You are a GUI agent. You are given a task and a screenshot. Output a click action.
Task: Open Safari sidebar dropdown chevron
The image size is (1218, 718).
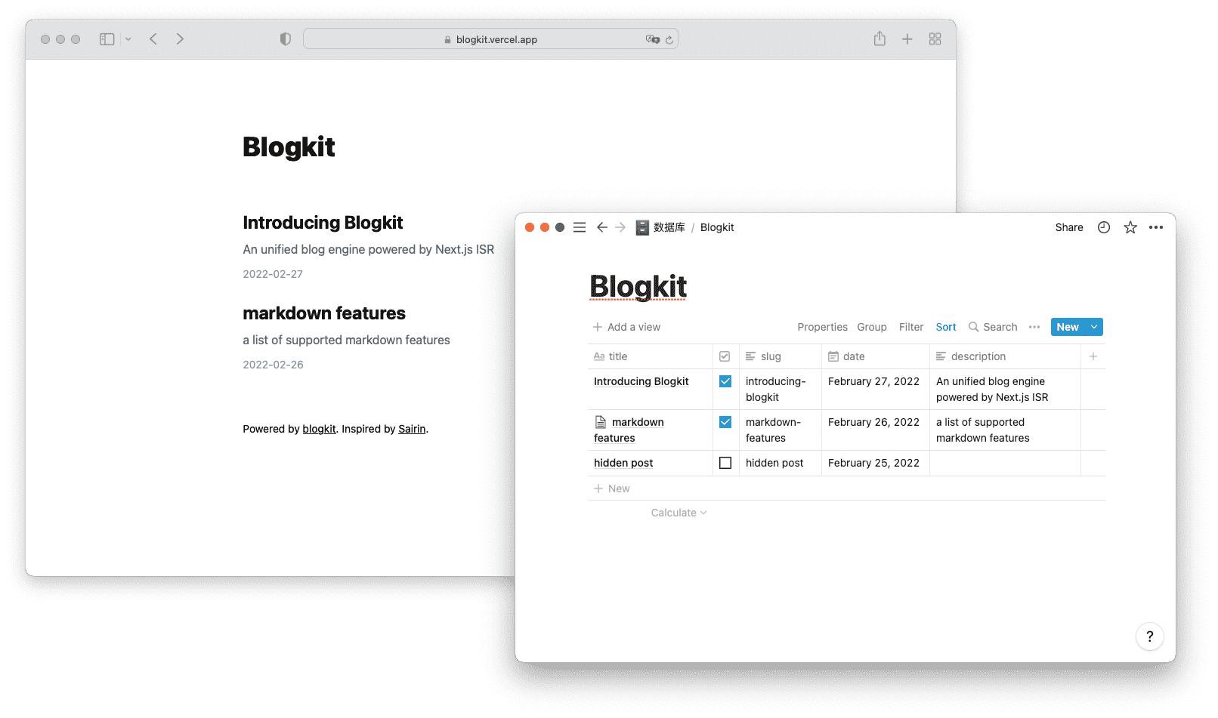(x=128, y=39)
